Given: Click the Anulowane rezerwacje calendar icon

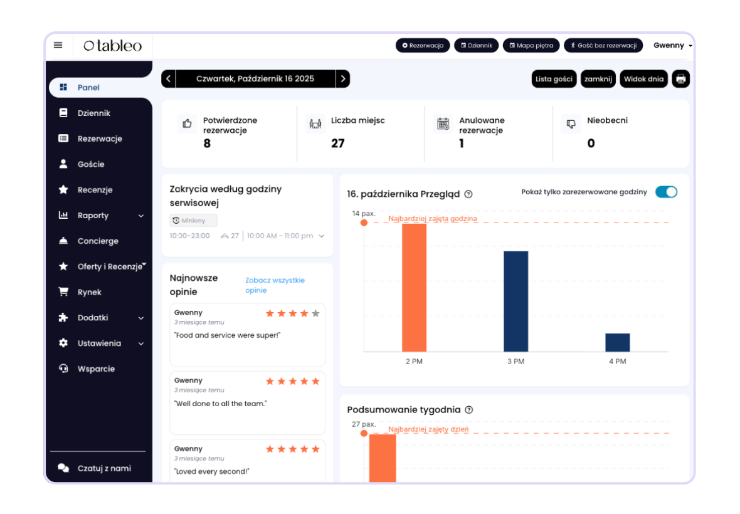Looking at the screenshot, I should (x=443, y=124).
